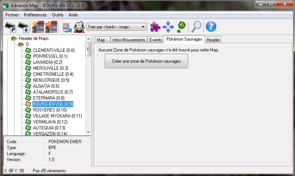Screen dimensions: 295x176
Task: Click the map icon with orange arrow
Action: pyautogui.click(x=51, y=27)
